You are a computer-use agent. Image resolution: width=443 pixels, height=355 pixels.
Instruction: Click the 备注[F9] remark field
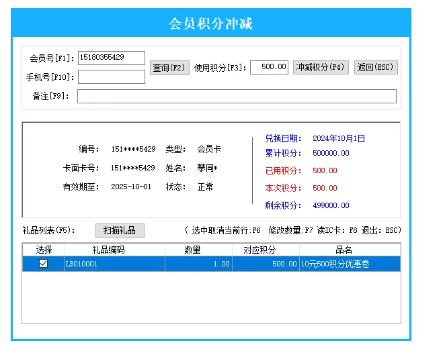click(237, 96)
